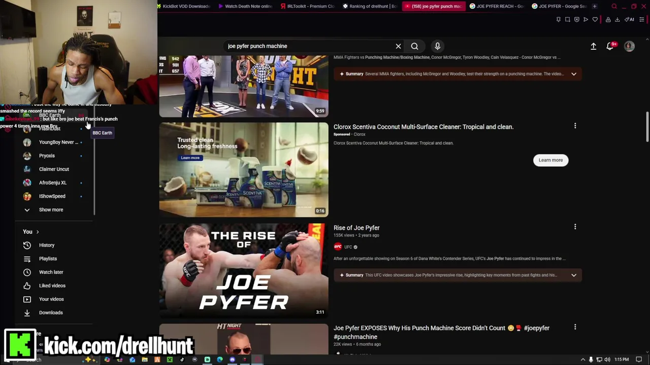Open a new browser tab with plus
This screenshot has height=365, width=650.
(x=595, y=6)
